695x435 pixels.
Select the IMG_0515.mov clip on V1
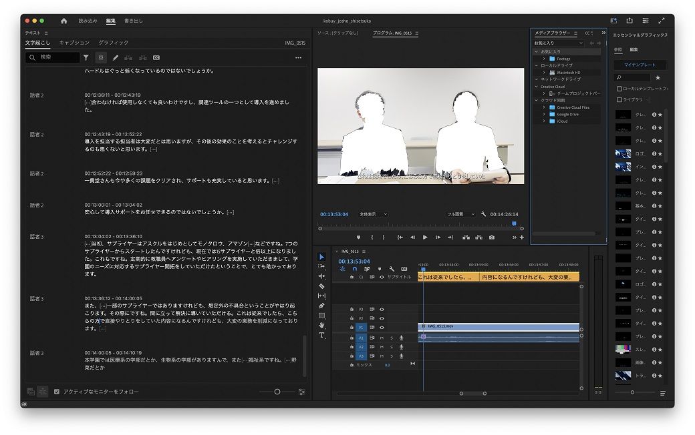point(499,327)
